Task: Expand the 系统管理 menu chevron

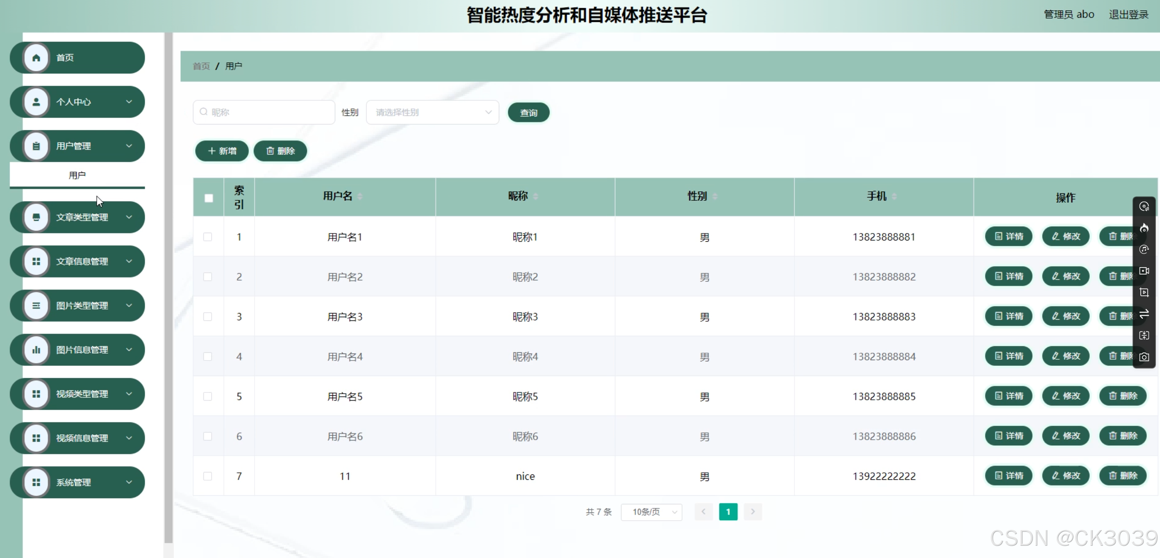Action: pos(129,482)
